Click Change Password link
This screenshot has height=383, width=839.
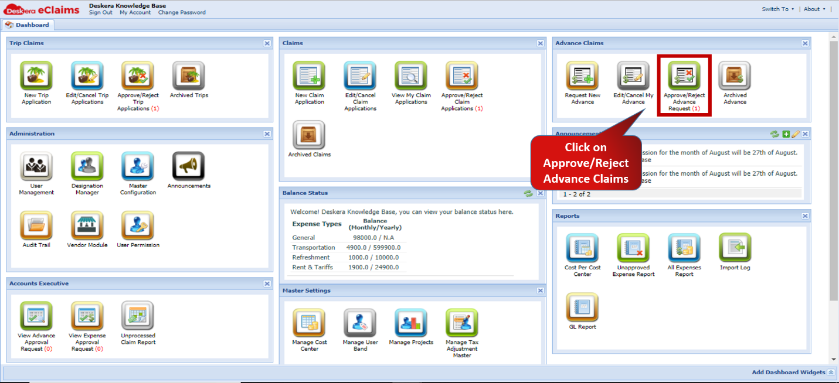pos(182,12)
